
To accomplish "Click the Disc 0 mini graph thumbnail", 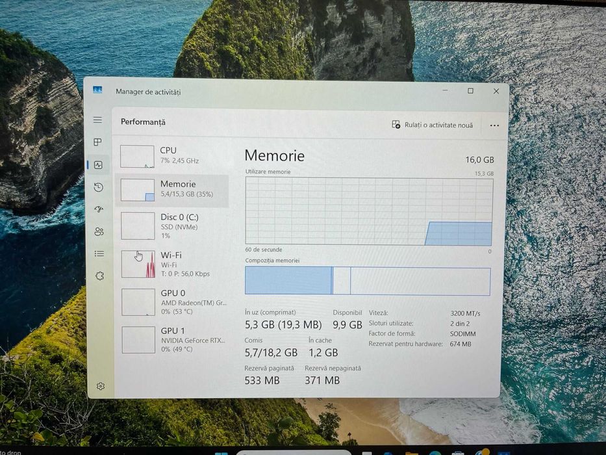I will pos(138,226).
